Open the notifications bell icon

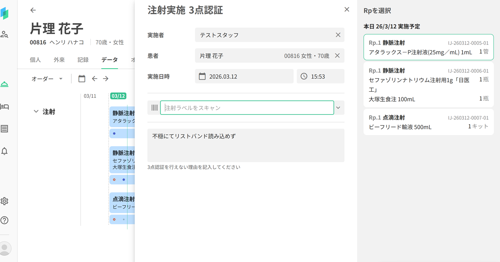point(4,151)
